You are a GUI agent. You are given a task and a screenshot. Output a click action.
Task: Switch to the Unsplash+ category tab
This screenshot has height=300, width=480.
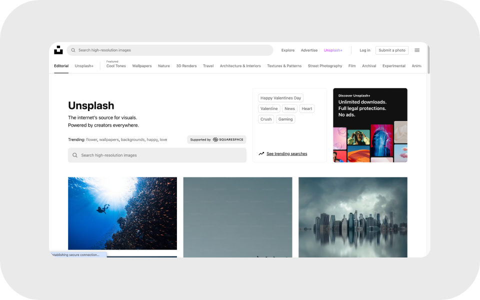pos(84,66)
